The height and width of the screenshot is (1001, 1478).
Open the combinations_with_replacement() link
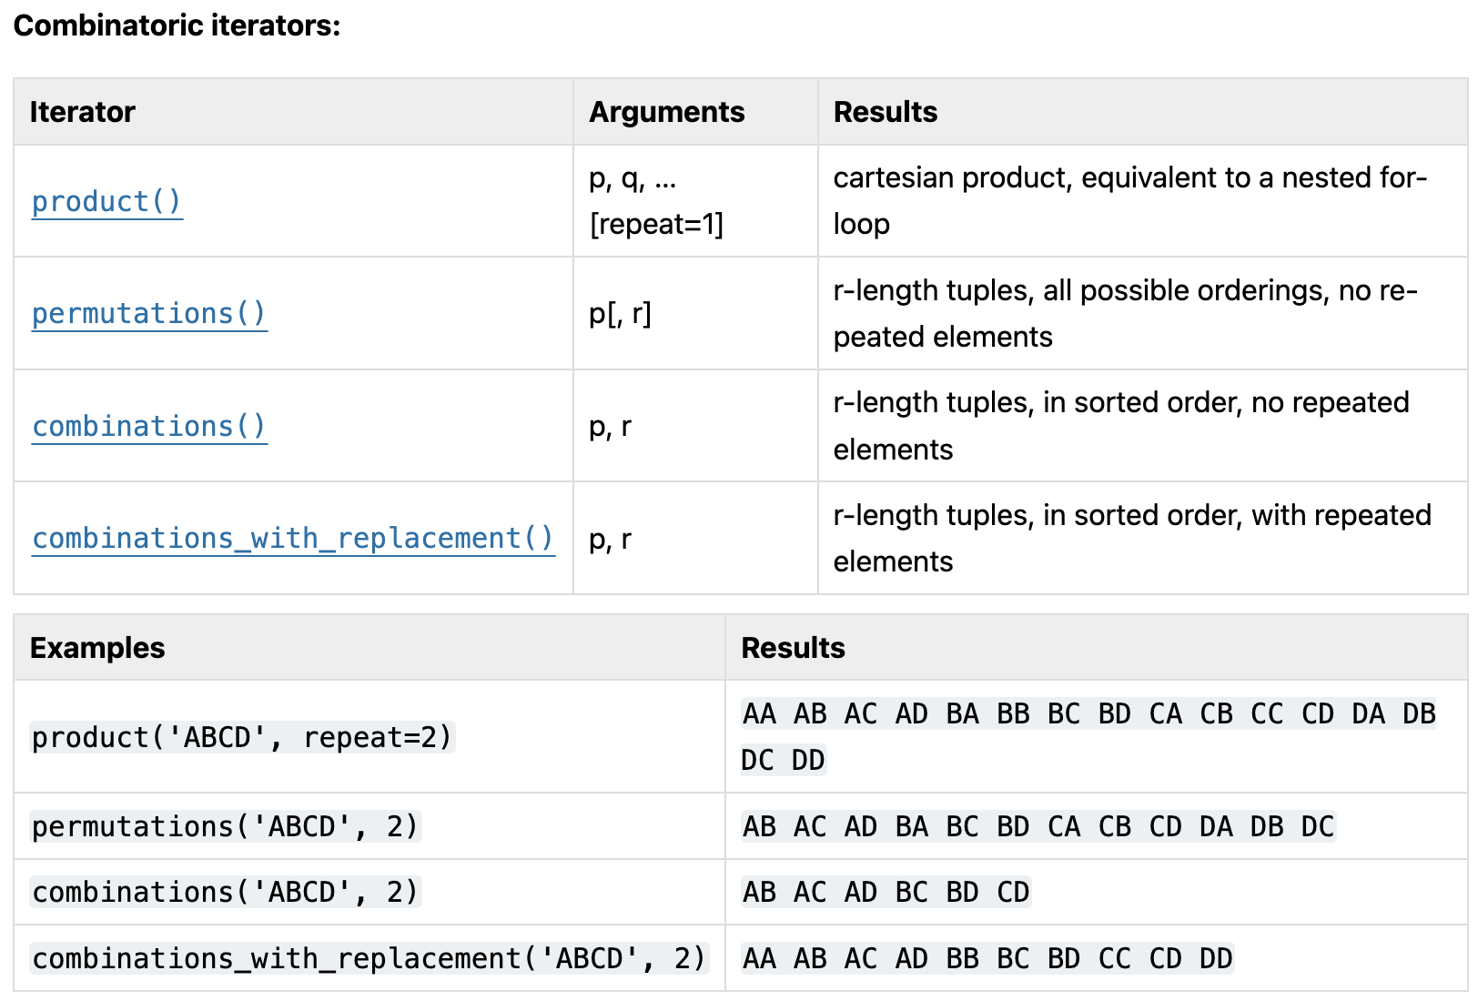pos(293,538)
